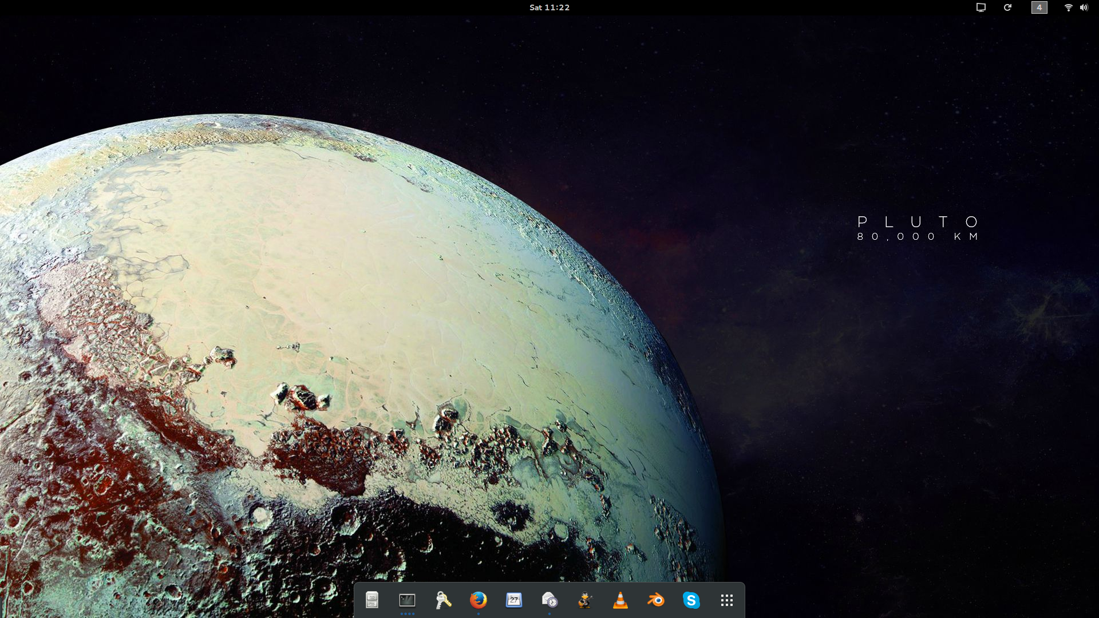This screenshot has height=618, width=1099.
Task: Open workspace indicator showing 4
Action: click(1039, 7)
